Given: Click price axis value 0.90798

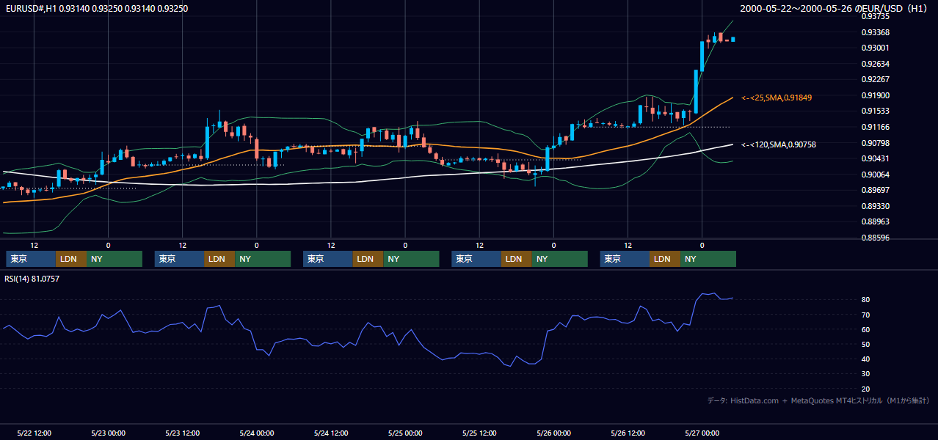Looking at the screenshot, I should (x=876, y=143).
